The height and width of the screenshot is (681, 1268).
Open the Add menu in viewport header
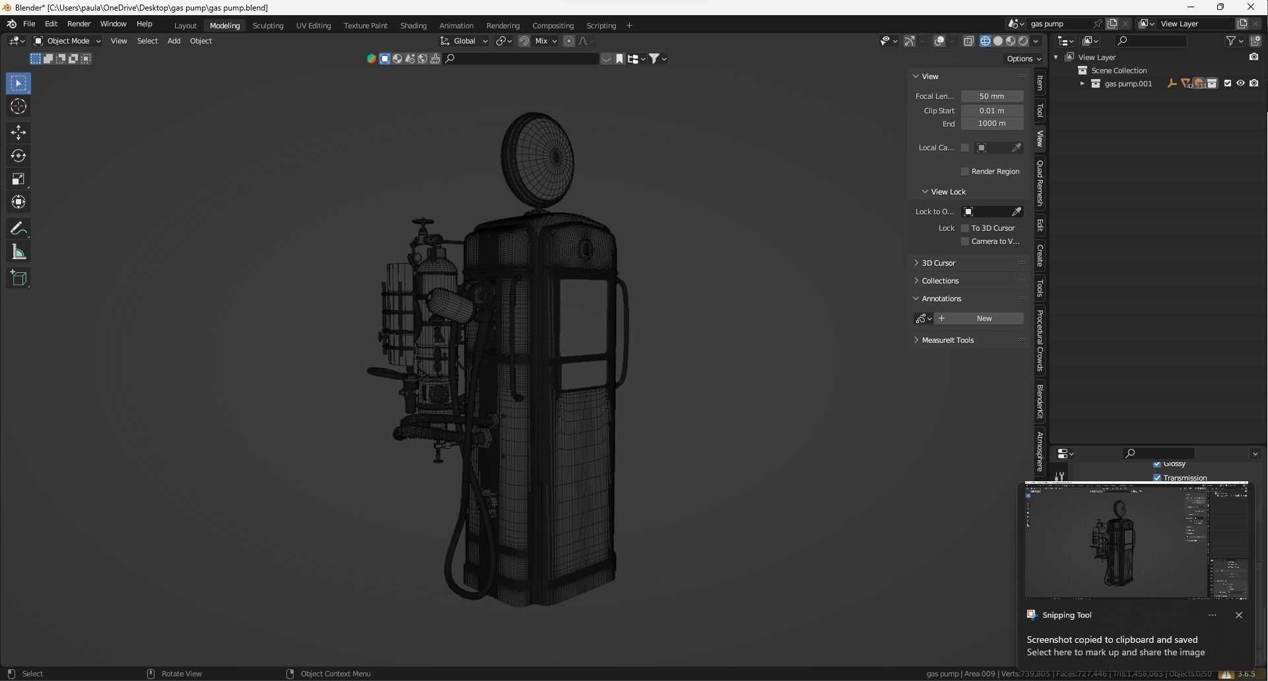(174, 41)
